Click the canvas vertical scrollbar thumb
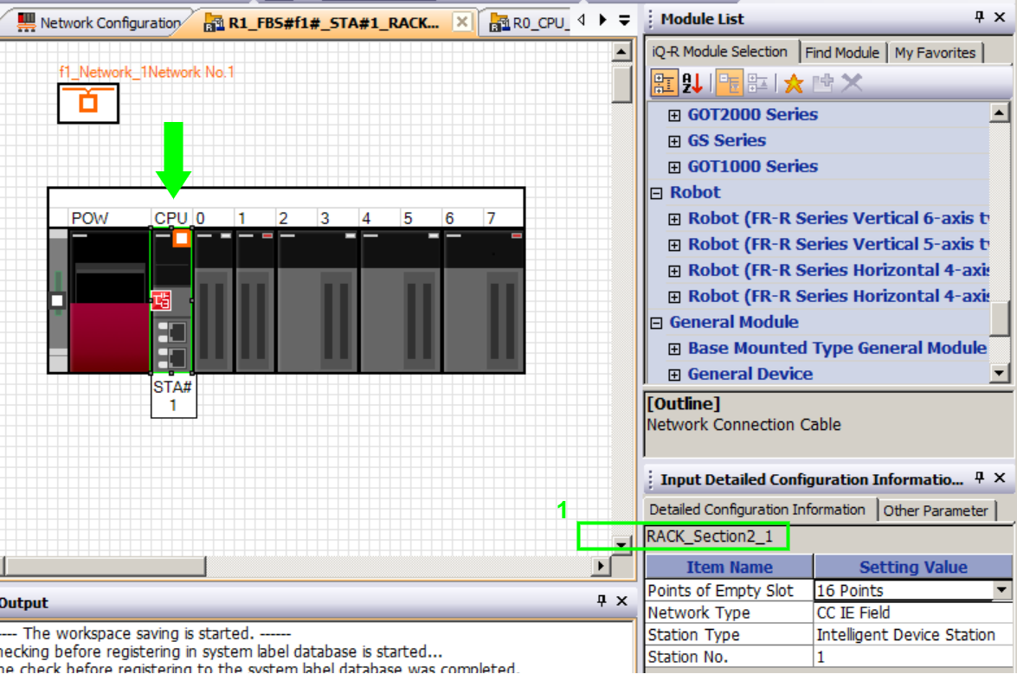The height and width of the screenshot is (674, 1017). [621, 84]
